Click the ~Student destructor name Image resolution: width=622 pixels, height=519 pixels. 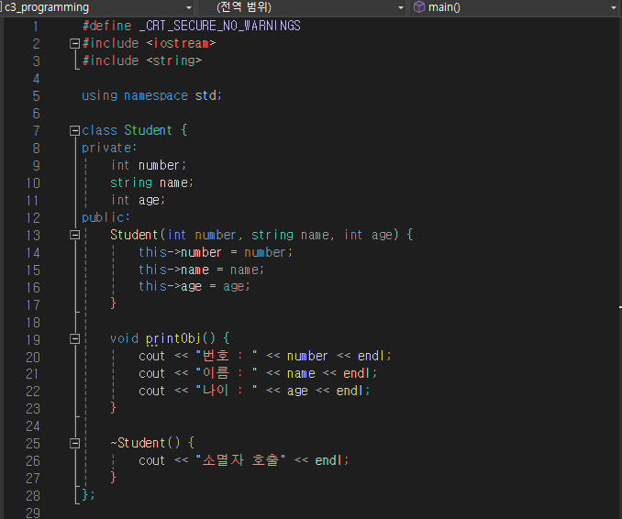(138, 443)
